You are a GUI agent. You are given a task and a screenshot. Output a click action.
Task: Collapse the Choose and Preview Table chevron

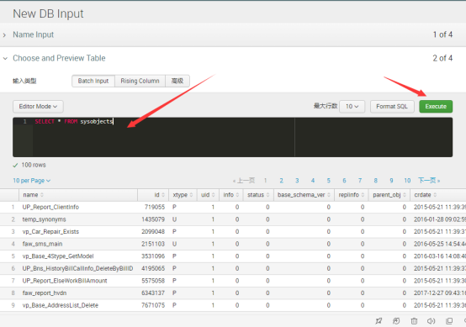5,59
